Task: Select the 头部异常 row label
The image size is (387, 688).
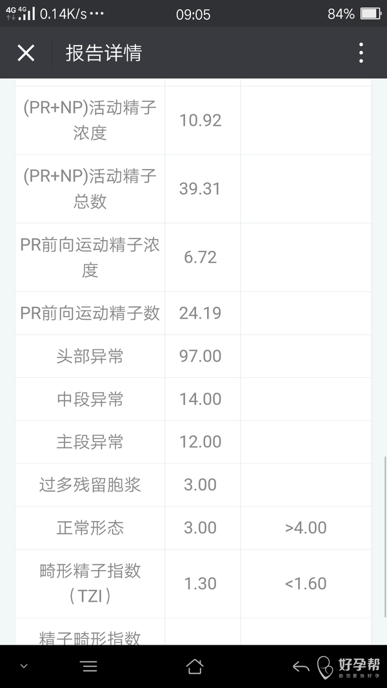Action: coord(90,356)
